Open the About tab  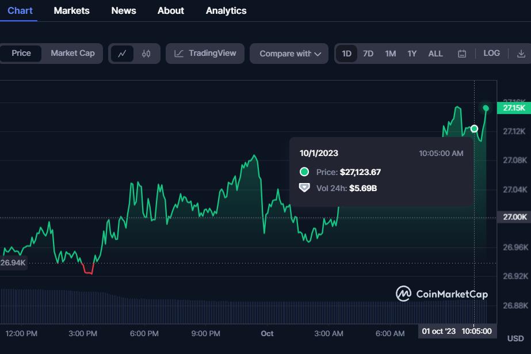pos(171,10)
